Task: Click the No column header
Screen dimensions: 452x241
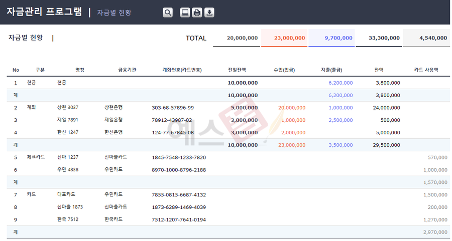Action: (16, 70)
